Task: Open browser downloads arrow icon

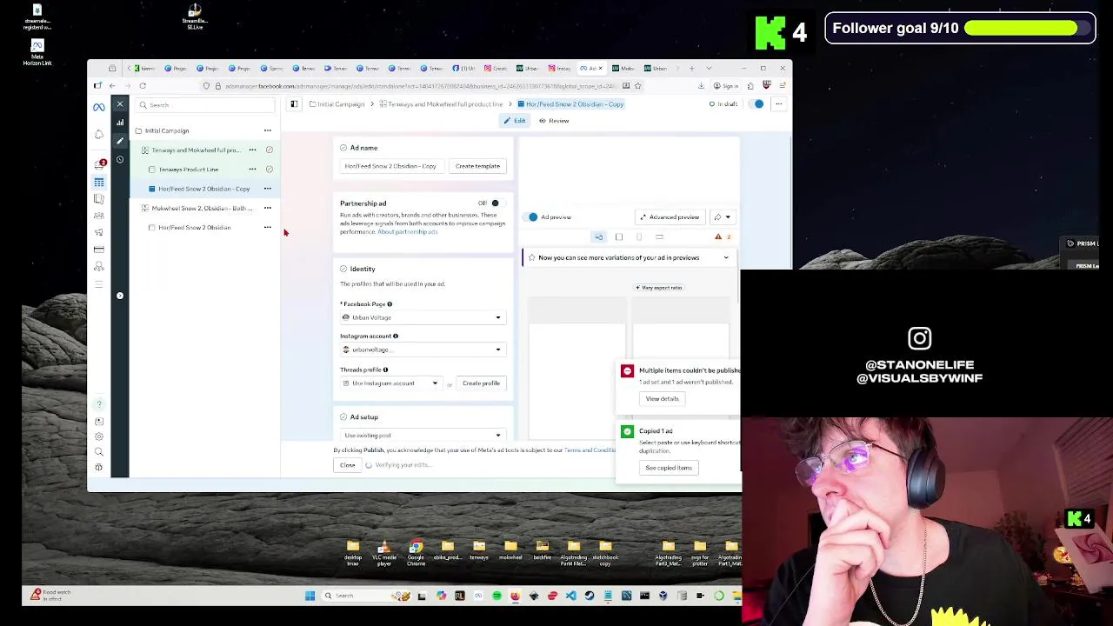Action: point(701,86)
